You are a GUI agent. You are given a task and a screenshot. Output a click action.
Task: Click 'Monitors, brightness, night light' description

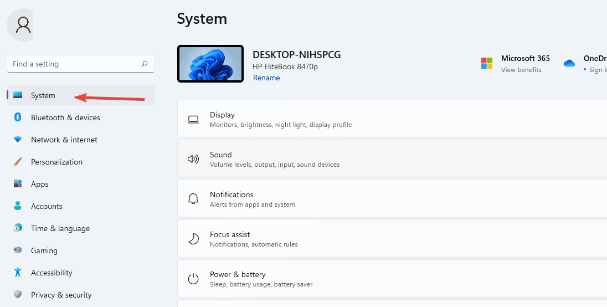pyautogui.click(x=281, y=125)
